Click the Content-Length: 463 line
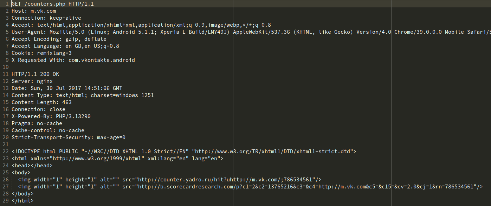The width and height of the screenshot is (491, 206). coord(41,102)
